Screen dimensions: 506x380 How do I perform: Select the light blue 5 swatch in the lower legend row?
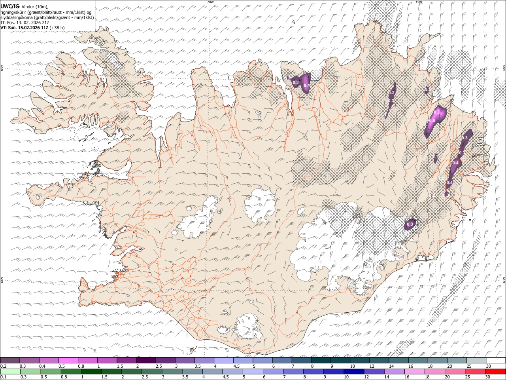pos(253,371)
